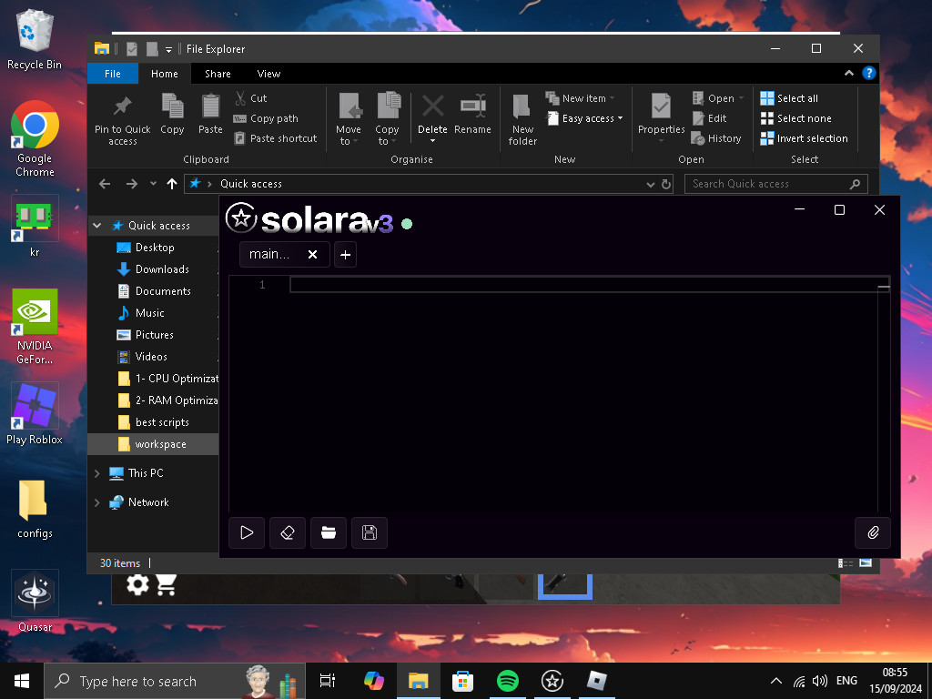The width and height of the screenshot is (932, 699).
Task: Expand the This PC tree node
Action: point(96,473)
